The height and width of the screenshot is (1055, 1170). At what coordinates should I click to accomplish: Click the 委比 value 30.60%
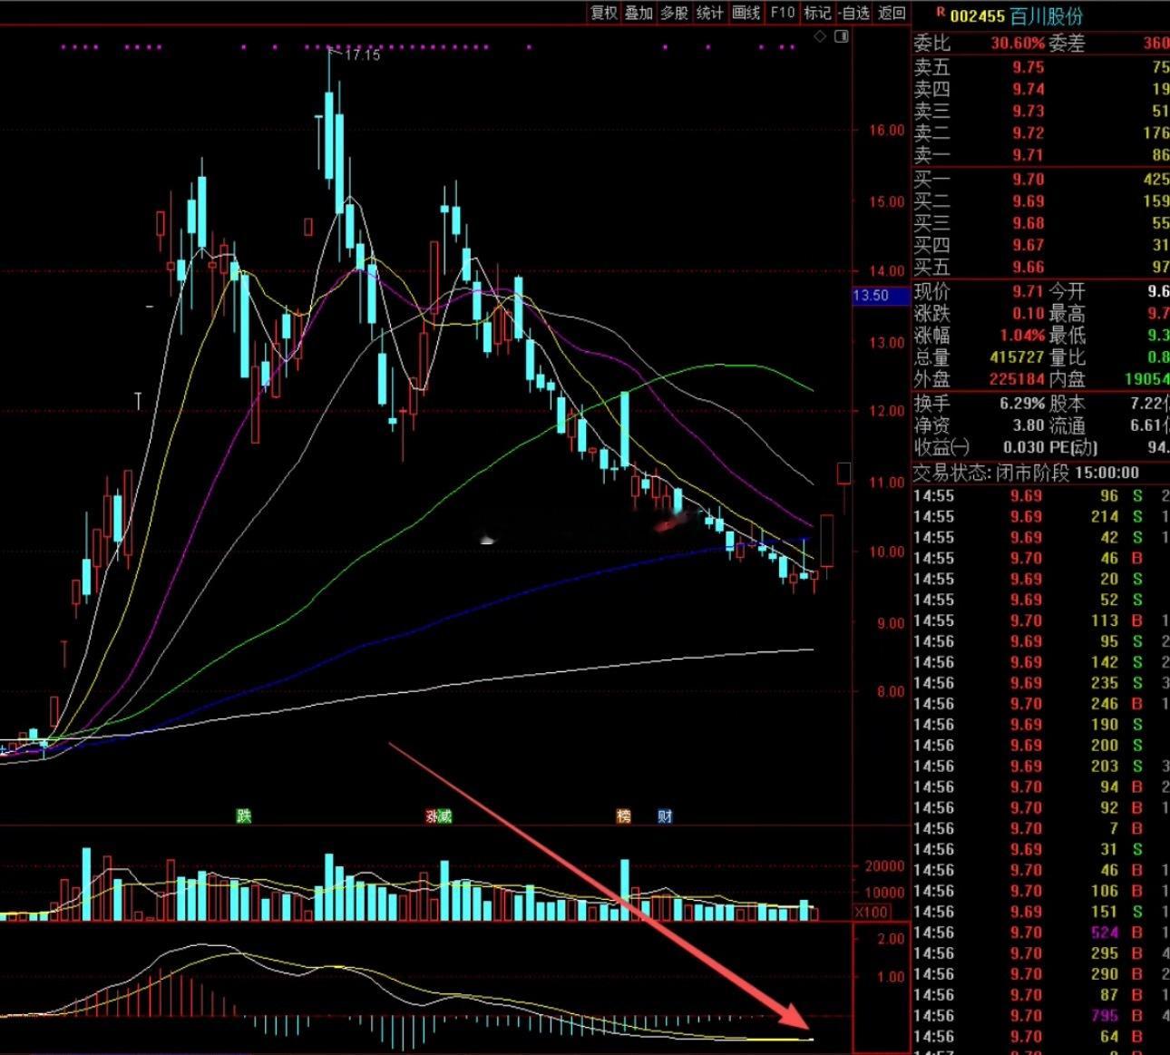coord(1018,43)
